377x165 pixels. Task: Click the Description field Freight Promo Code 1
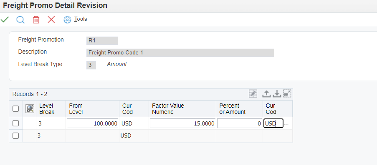point(180,53)
